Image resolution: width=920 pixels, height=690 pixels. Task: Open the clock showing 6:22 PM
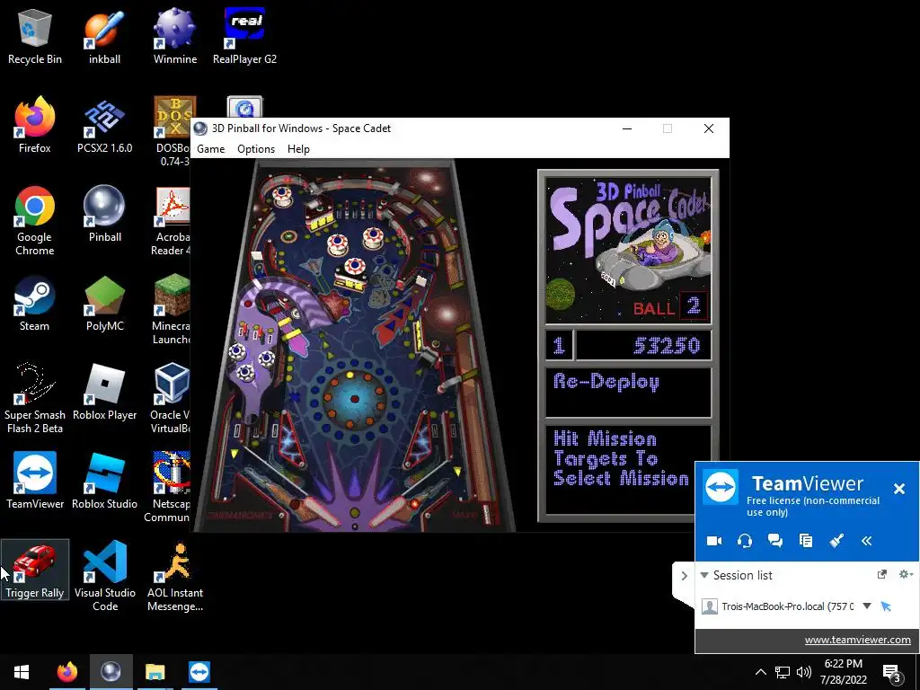pyautogui.click(x=843, y=672)
